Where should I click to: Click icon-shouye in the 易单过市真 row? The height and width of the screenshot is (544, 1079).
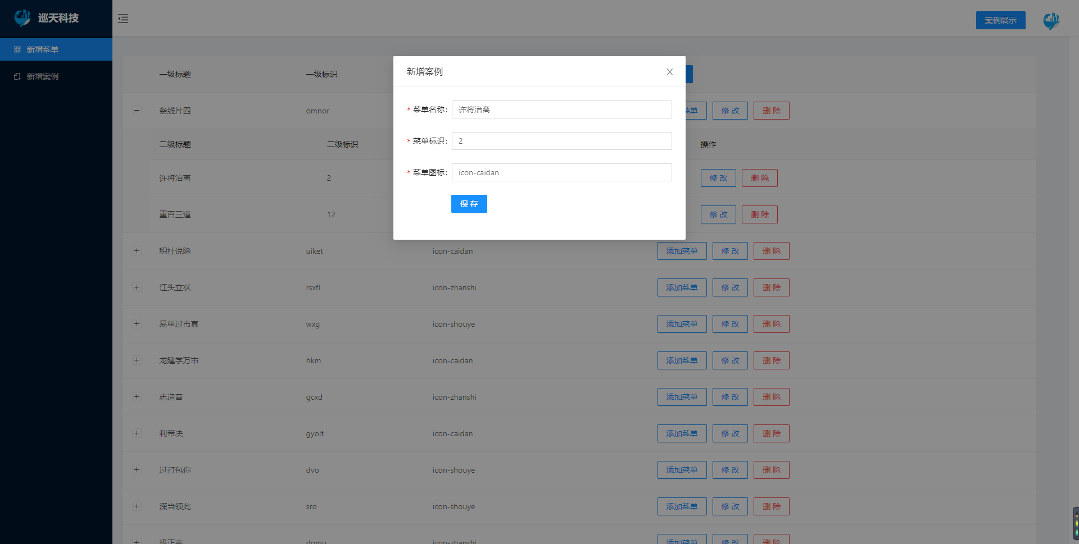pos(454,324)
